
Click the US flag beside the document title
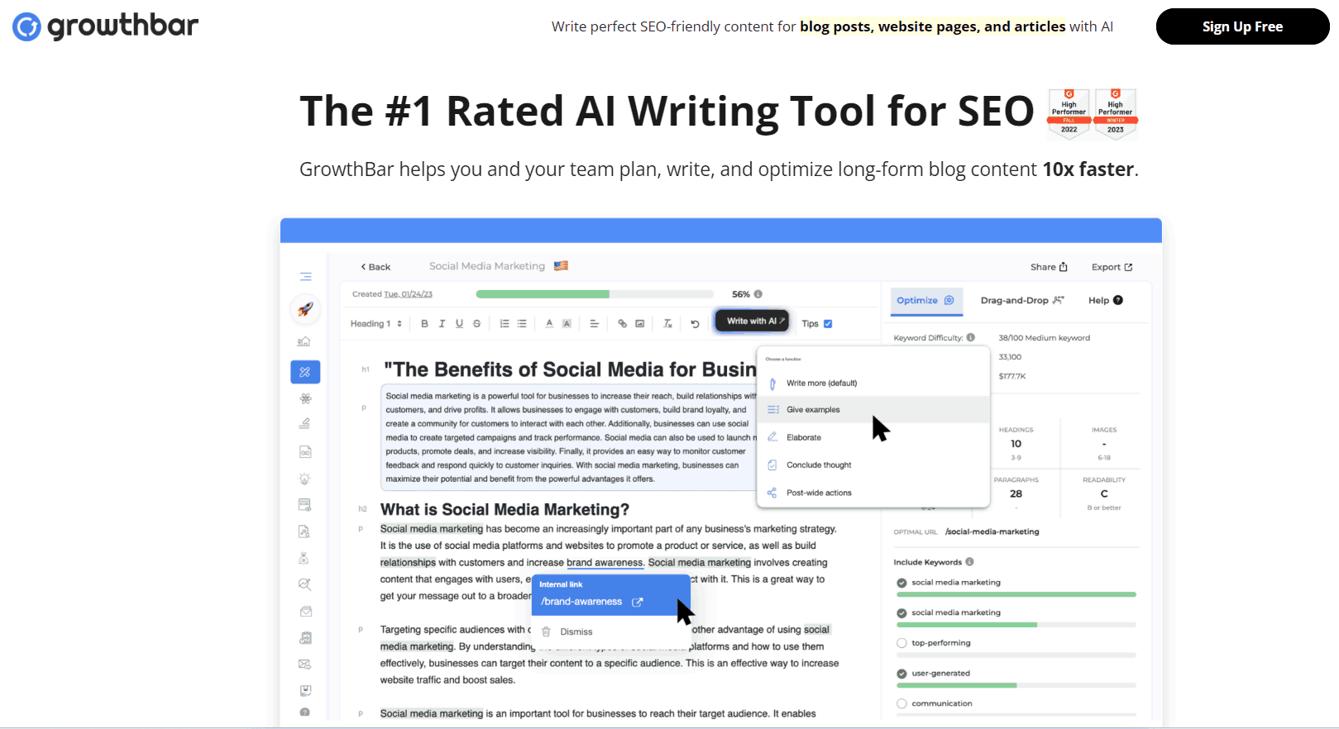click(x=561, y=266)
